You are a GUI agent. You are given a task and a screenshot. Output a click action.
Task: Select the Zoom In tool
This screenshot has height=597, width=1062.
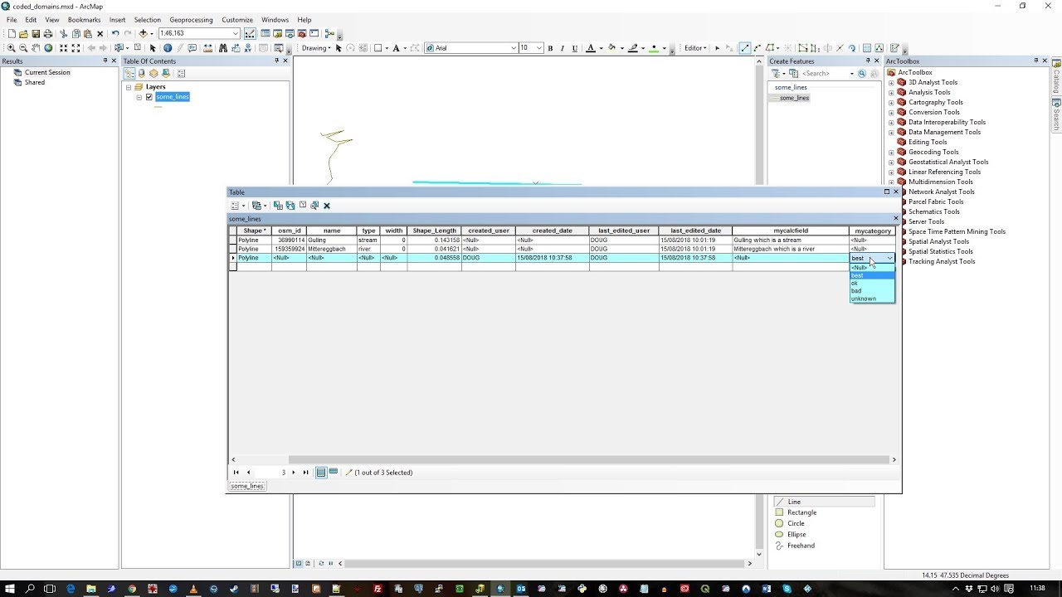(x=11, y=48)
